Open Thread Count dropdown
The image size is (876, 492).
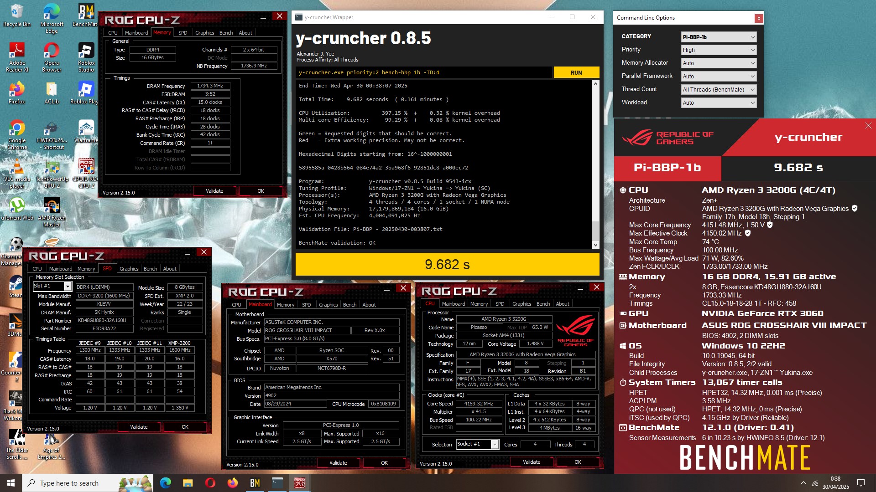[x=719, y=90]
